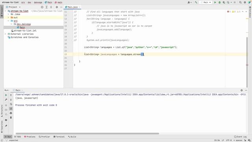Hide the Project panel with minus icon
Viewport: 252px width, 142px height.
61,7
